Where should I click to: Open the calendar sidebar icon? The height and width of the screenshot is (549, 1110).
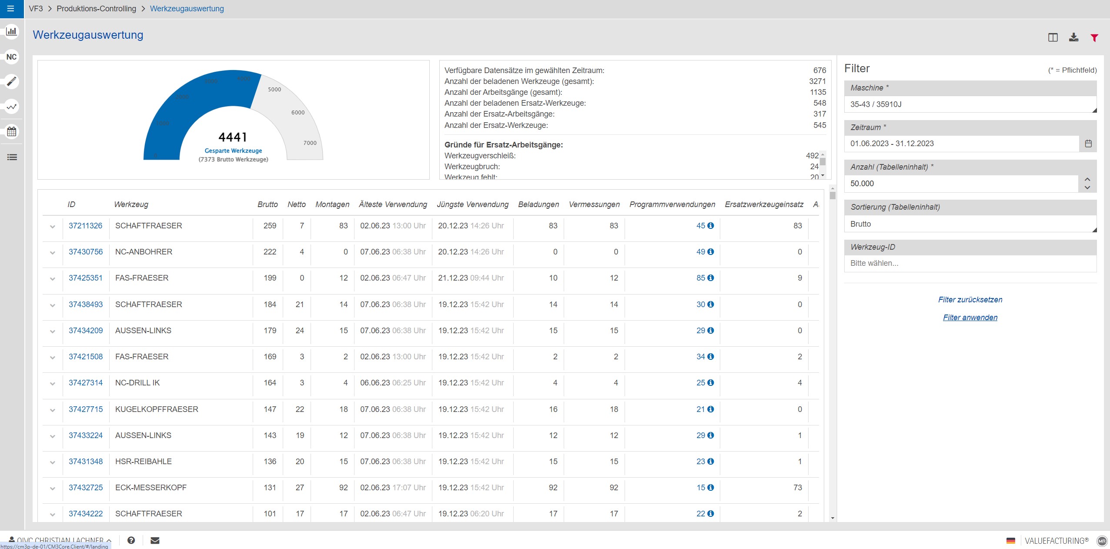click(x=12, y=131)
